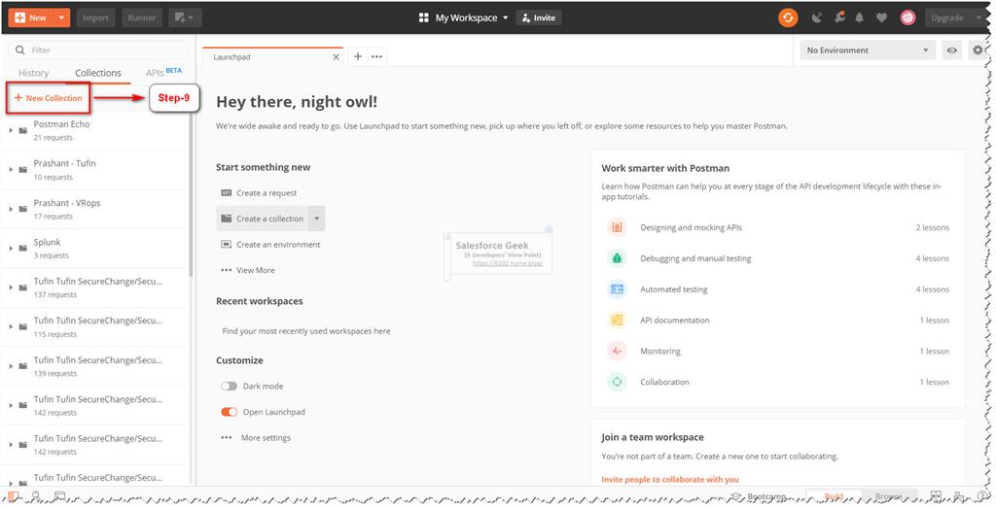
Task: Open the Upgrade dropdown arrow
Action: click(x=978, y=17)
